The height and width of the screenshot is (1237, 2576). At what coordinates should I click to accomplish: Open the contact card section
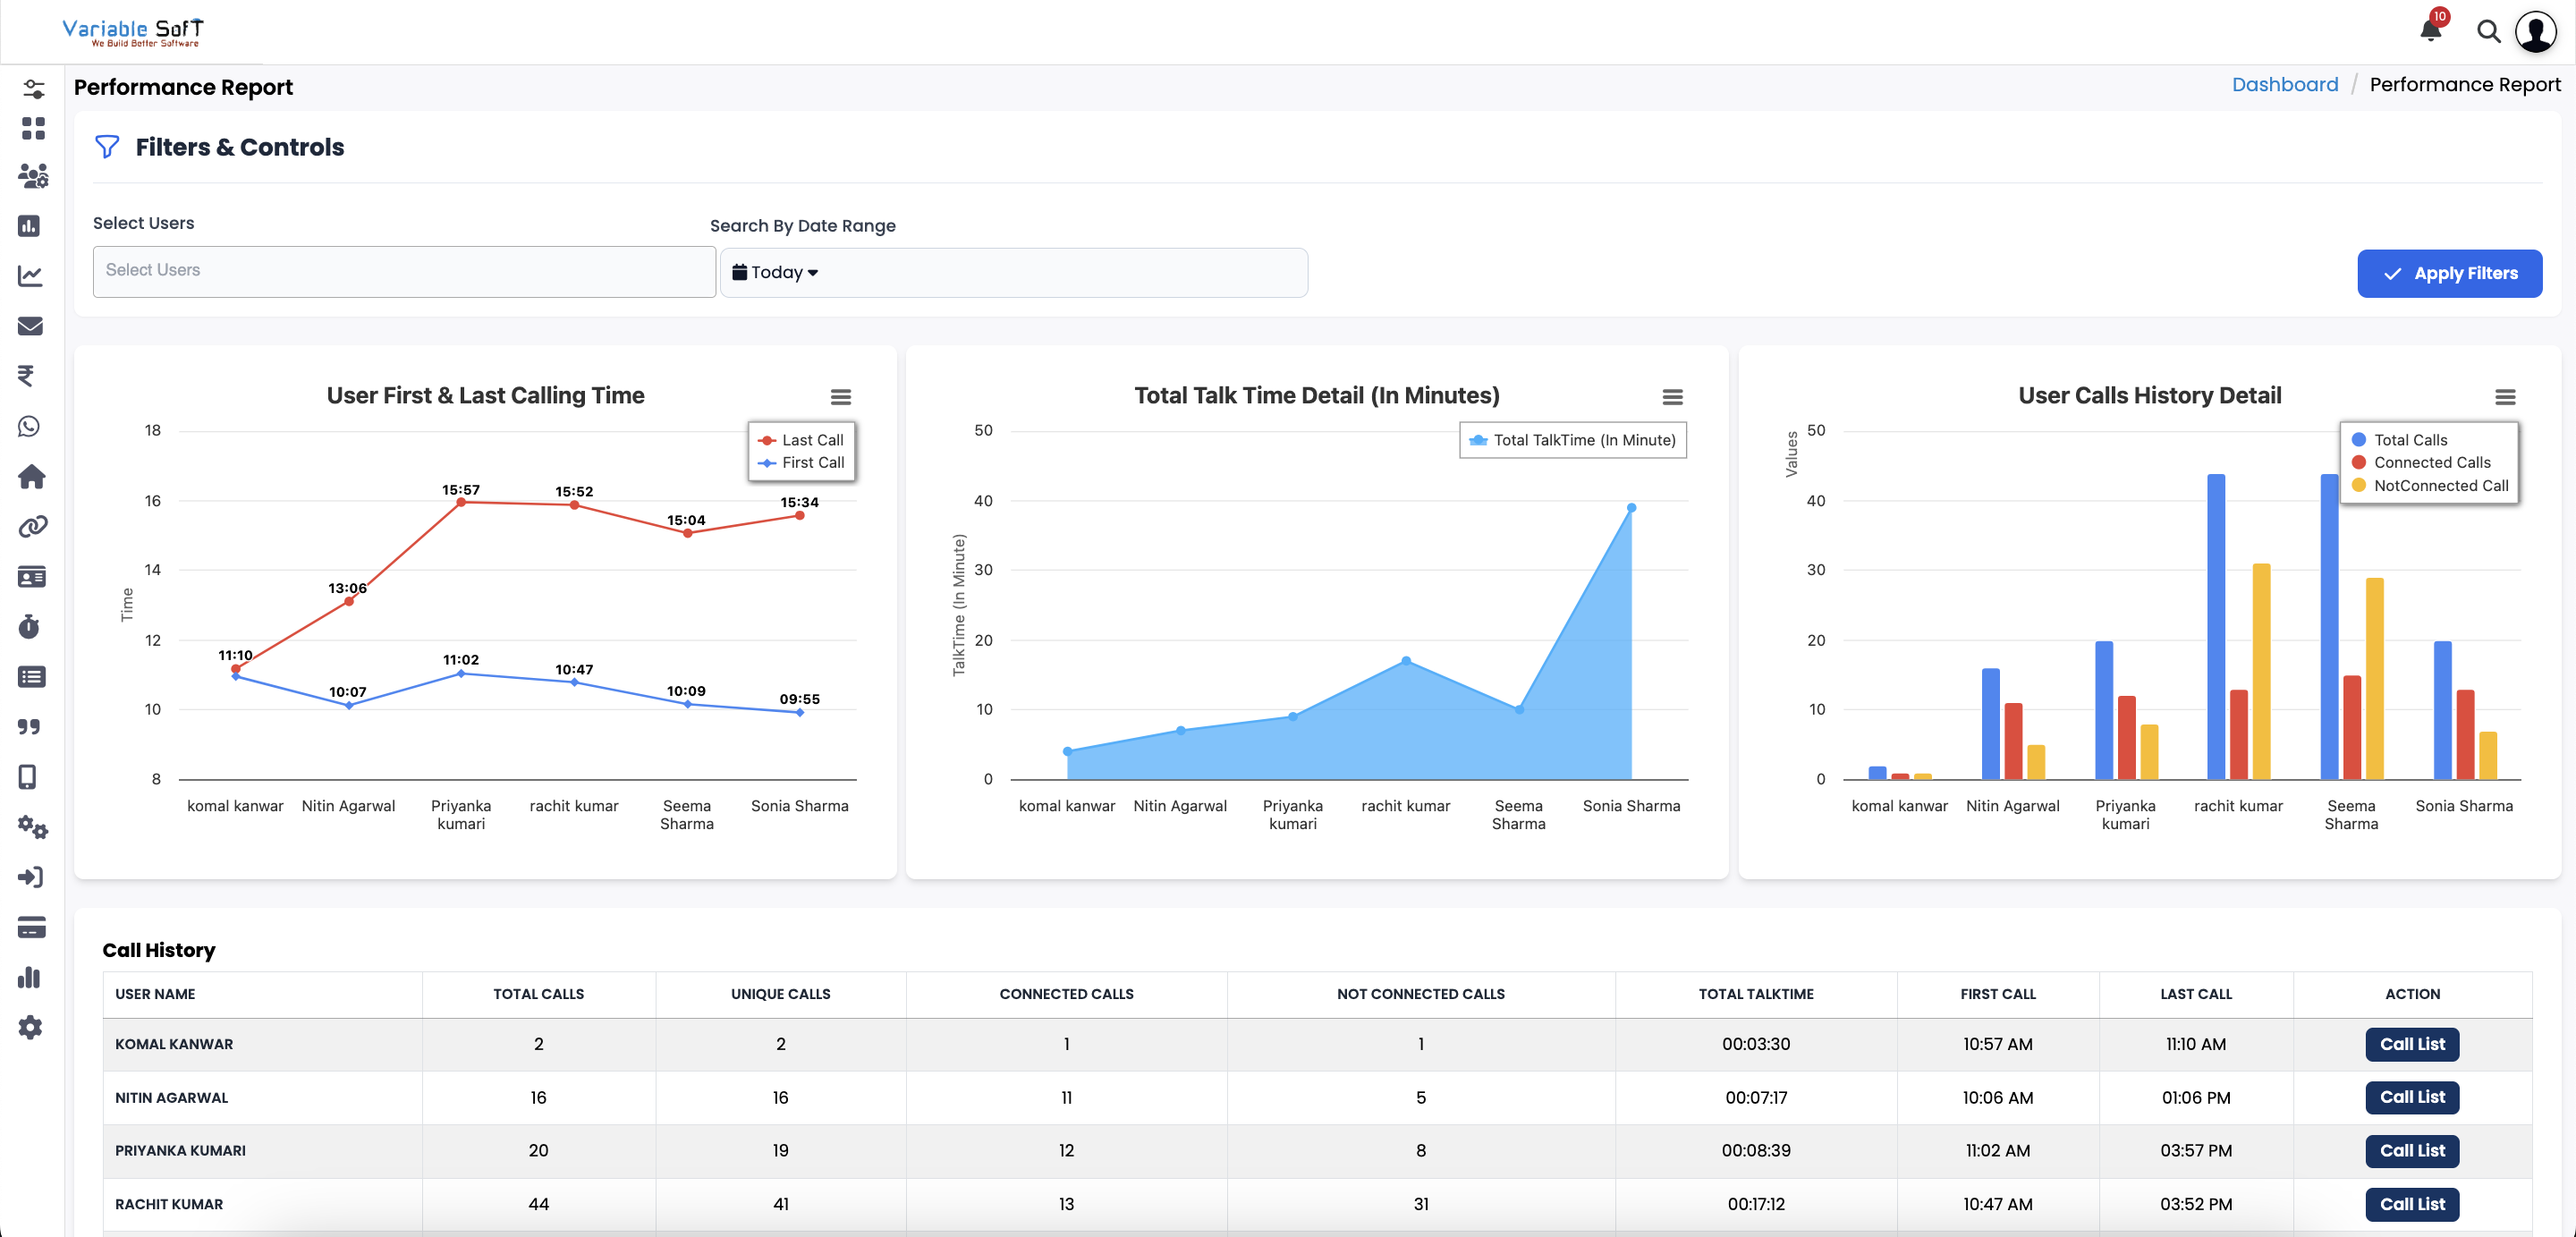pyautogui.click(x=31, y=576)
